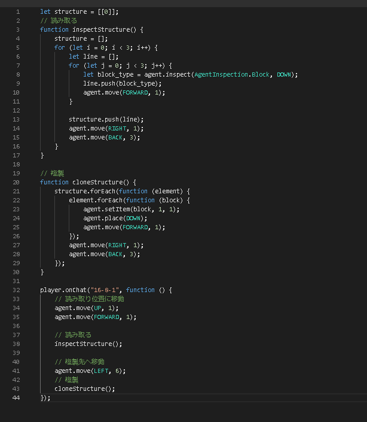The height and width of the screenshot is (422, 367).
Task: Click the cloneStructure() call on line 43
Action: click(x=84, y=389)
